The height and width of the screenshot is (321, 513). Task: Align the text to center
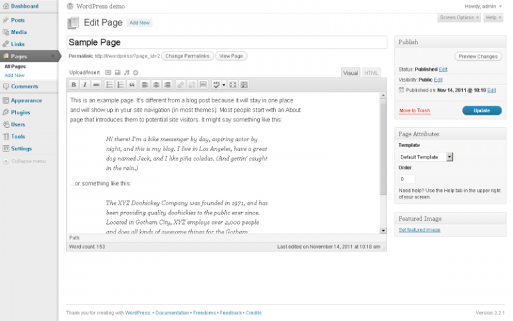156,85
